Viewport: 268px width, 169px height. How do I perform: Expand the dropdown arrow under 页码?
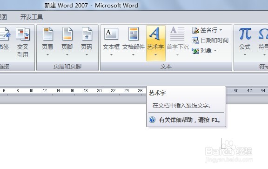point(87,55)
